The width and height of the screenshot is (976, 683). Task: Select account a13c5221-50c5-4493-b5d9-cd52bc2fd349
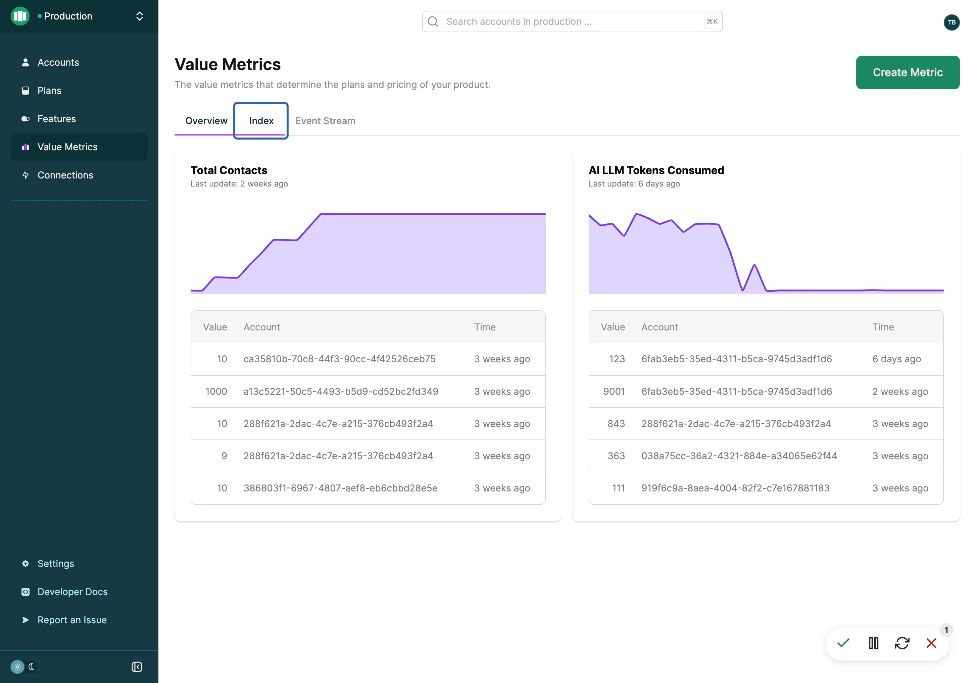pyautogui.click(x=341, y=391)
